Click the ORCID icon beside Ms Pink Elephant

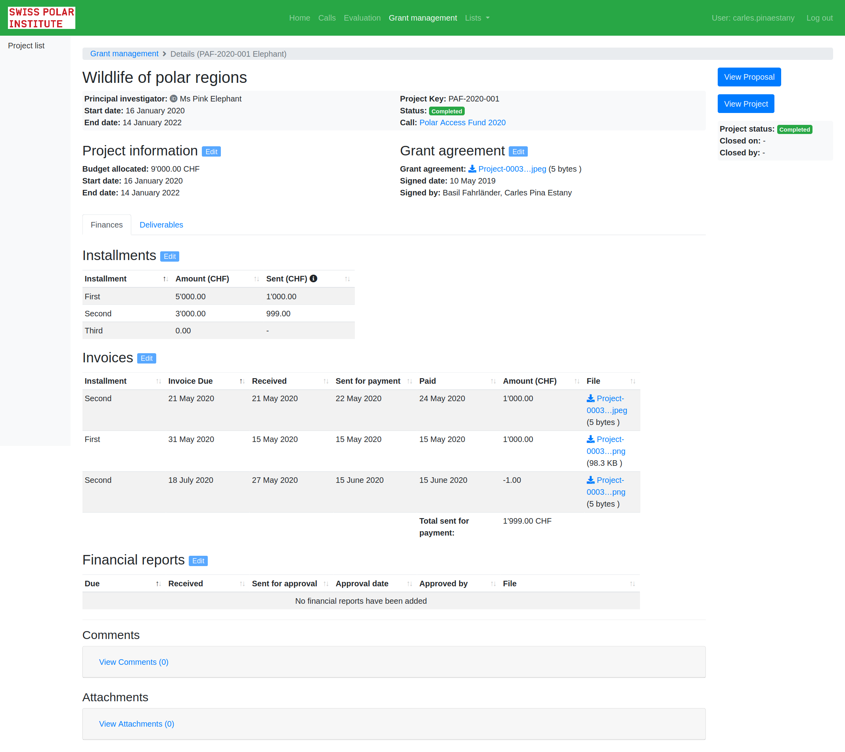174,99
